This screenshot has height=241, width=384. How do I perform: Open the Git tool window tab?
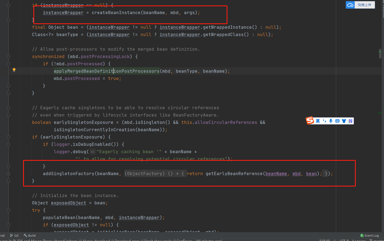pos(14,235)
